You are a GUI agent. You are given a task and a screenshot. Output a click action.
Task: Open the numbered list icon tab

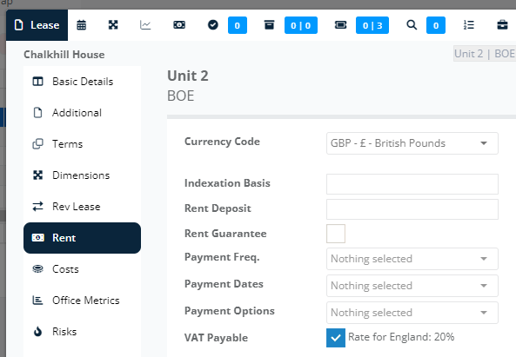(469, 25)
